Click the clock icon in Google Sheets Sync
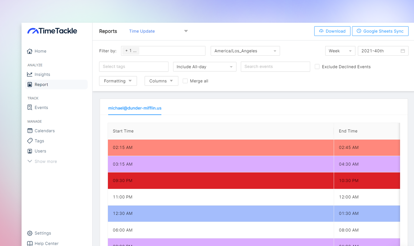 (359, 31)
